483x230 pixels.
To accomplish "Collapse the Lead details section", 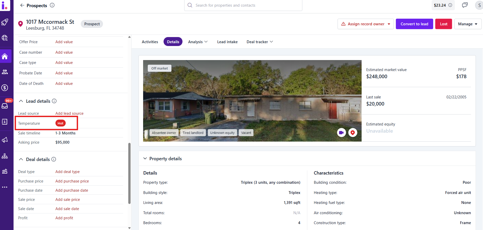I will tap(21, 101).
